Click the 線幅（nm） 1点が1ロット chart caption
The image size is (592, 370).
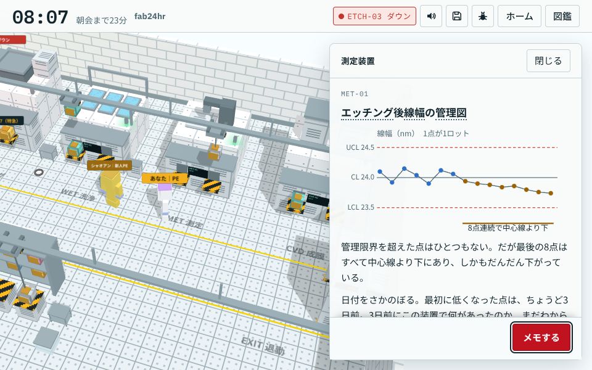pos(423,134)
